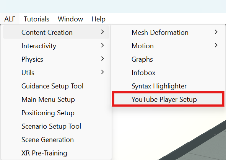This screenshot has width=226, height=160.
Task: Click the chevron beside Interactivity
Action: (102, 45)
